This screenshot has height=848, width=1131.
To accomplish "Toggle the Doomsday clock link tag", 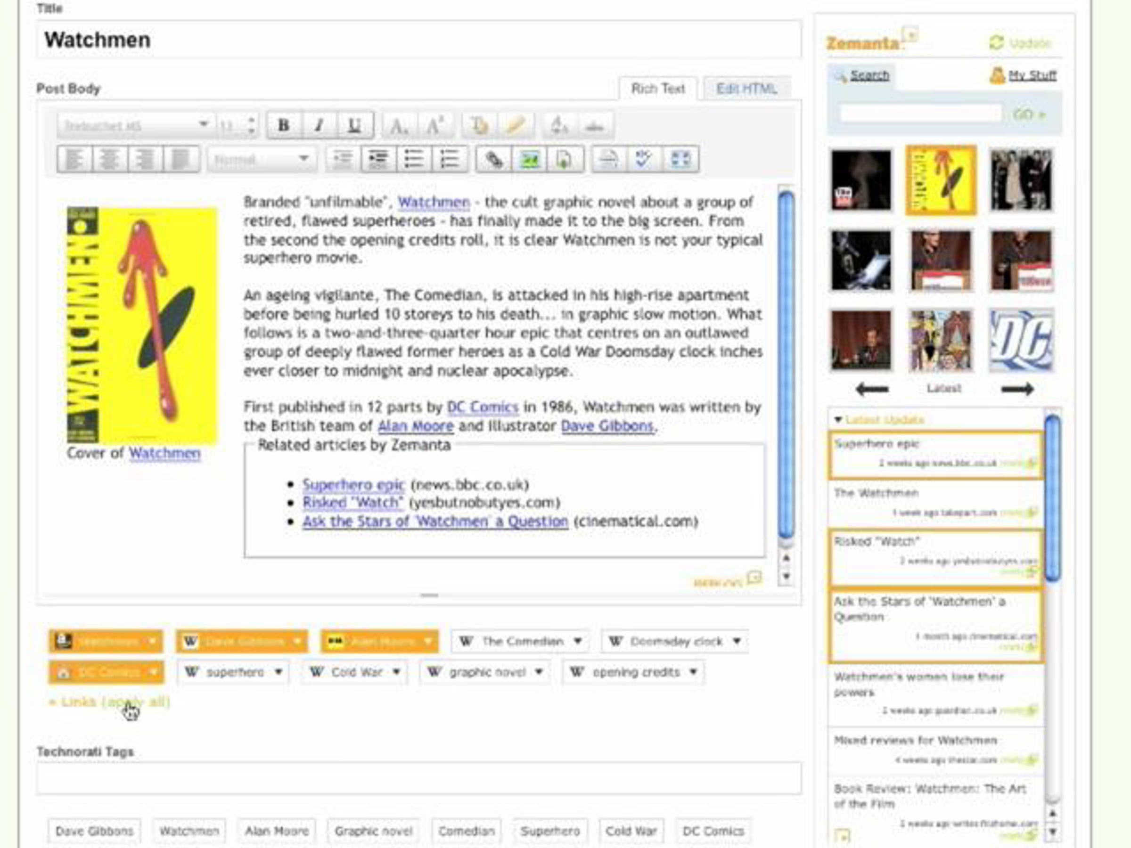I will tap(675, 641).
